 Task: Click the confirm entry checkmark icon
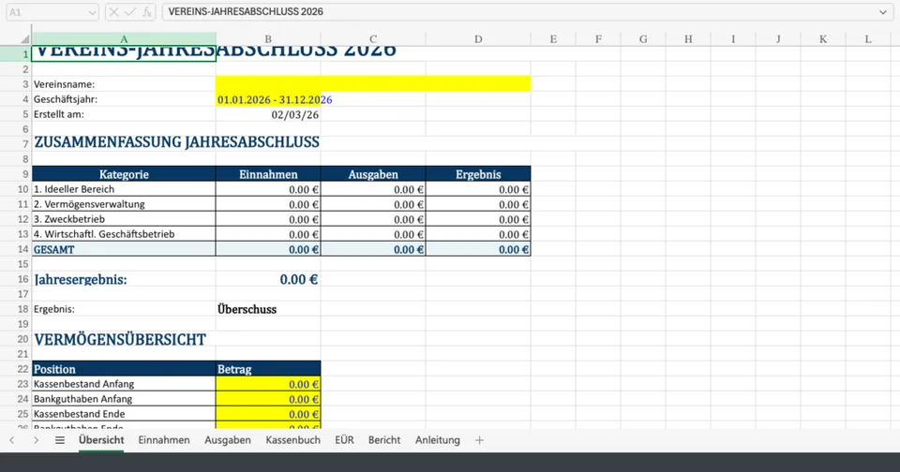pyautogui.click(x=130, y=12)
